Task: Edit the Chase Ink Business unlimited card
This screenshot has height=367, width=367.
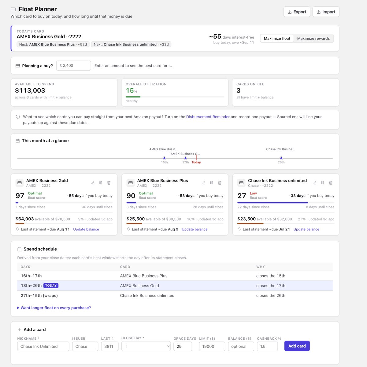Action: [314, 183]
